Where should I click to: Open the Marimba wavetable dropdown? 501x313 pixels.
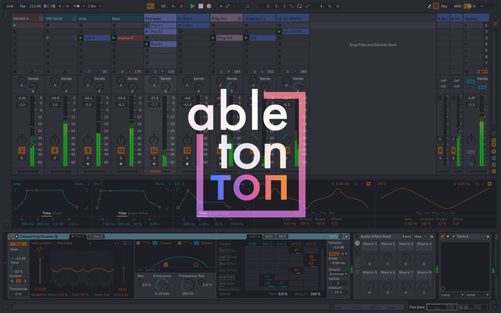pyautogui.click(x=74, y=243)
